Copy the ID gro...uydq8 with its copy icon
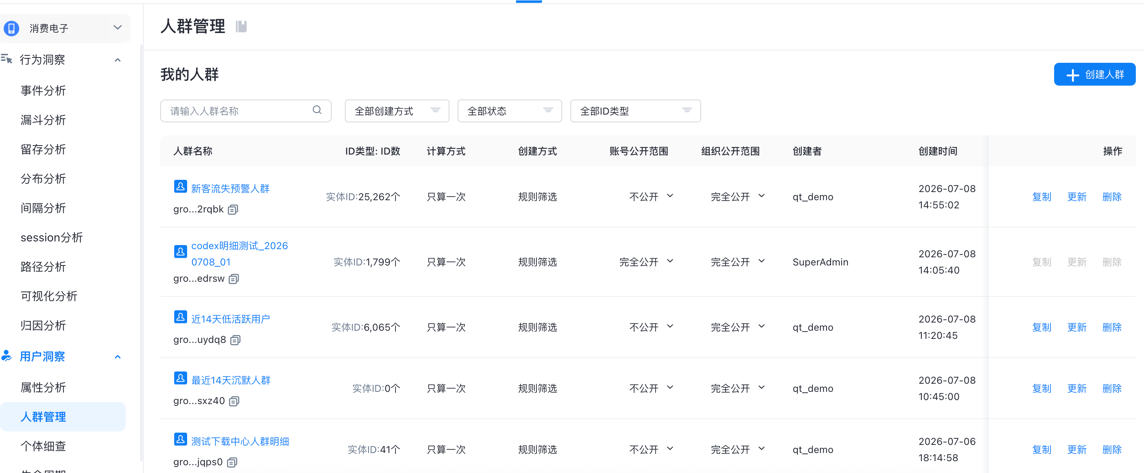Screen dimensions: 1144x473 coord(235,340)
